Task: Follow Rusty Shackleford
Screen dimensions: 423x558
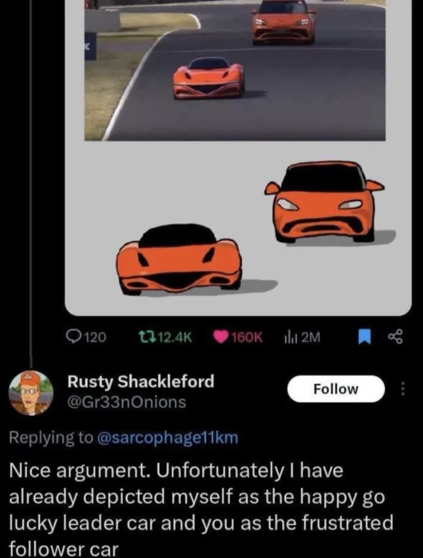Action: (x=336, y=389)
